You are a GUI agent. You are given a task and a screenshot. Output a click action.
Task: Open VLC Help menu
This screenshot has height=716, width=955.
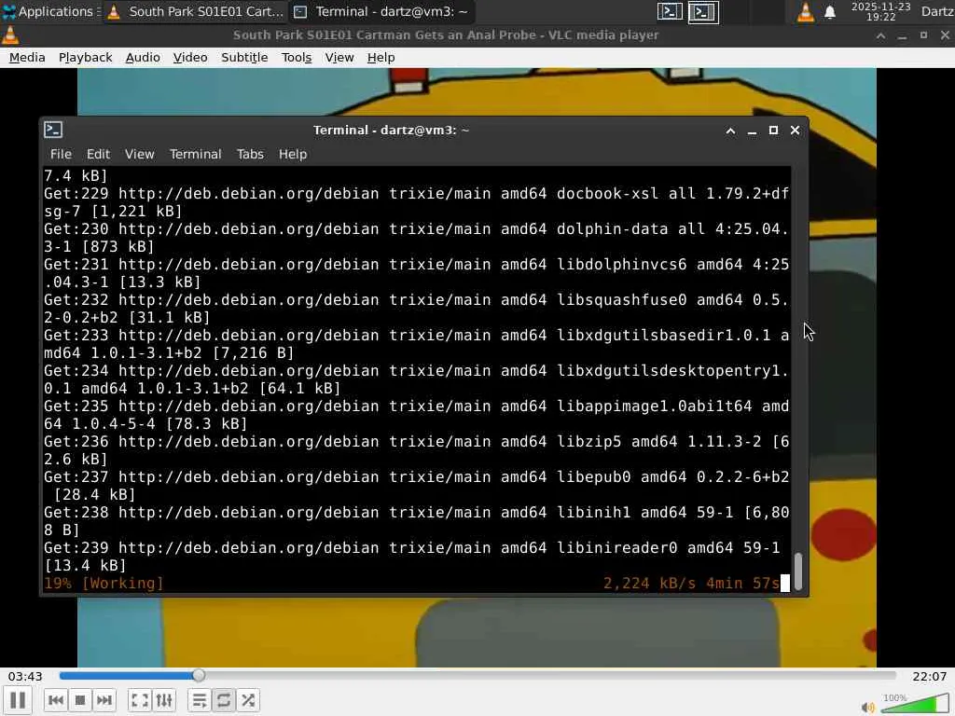tap(381, 57)
